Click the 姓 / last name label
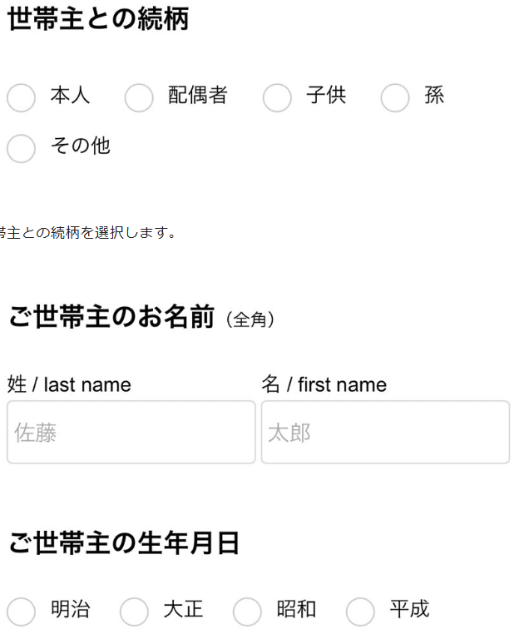This screenshot has width=514, height=634. [x=69, y=384]
